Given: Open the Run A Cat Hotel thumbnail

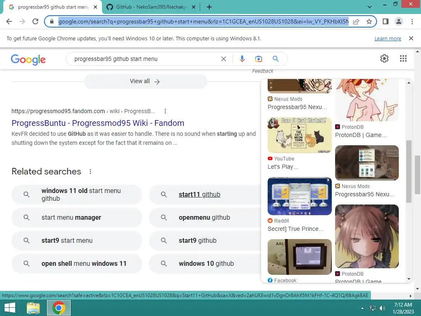Looking at the screenshot, I should [300, 135].
